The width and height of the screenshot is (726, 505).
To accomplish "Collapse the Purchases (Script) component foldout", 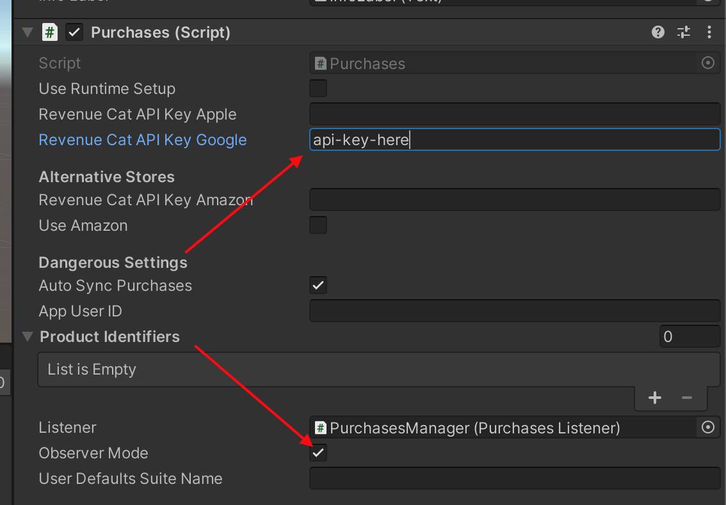I will pyautogui.click(x=27, y=32).
